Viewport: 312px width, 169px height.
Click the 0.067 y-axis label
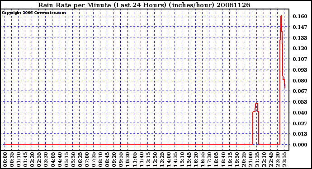[300, 91]
